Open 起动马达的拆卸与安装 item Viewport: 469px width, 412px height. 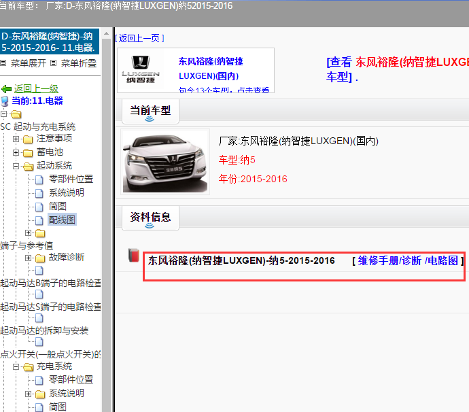44,330
